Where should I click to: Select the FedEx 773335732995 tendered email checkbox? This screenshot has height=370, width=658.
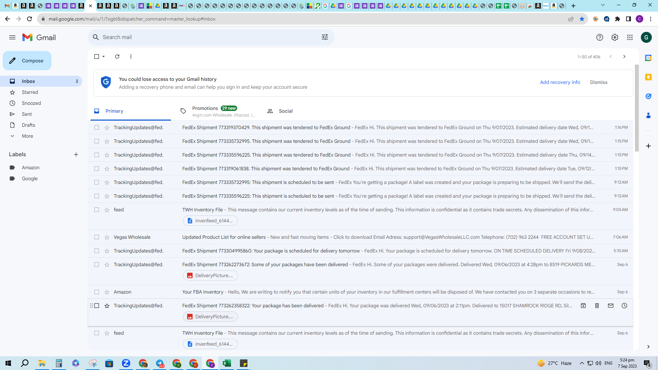(x=97, y=141)
